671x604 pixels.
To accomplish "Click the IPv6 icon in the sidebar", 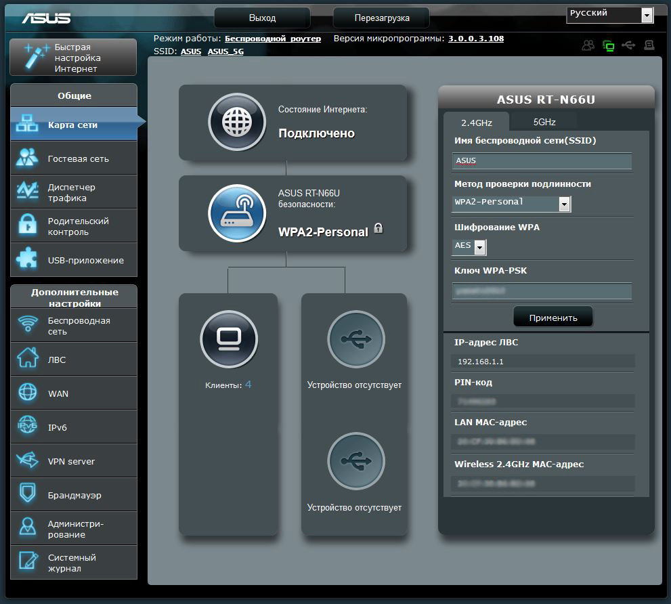I will coord(27,426).
